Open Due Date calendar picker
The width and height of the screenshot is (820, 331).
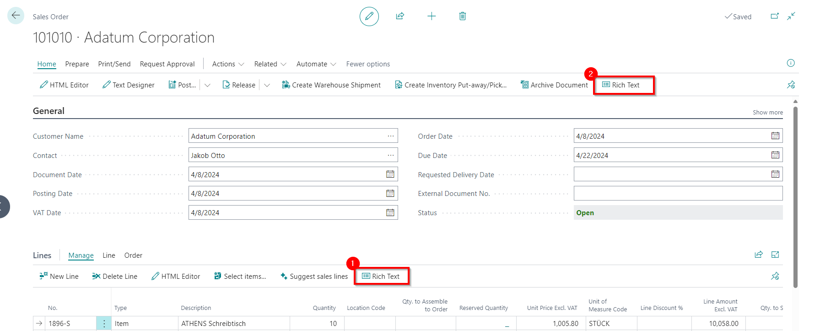click(x=775, y=155)
